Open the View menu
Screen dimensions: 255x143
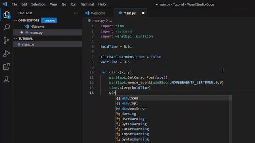click(x=53, y=4)
